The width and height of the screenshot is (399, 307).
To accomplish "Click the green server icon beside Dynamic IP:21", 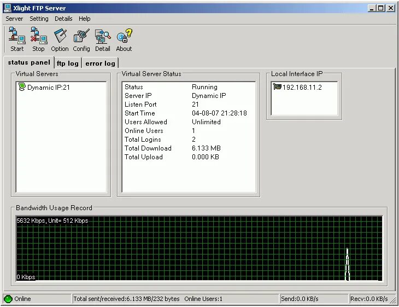I will click(22, 87).
